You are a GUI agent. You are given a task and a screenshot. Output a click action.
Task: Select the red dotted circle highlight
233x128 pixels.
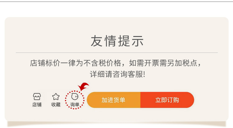(75, 100)
